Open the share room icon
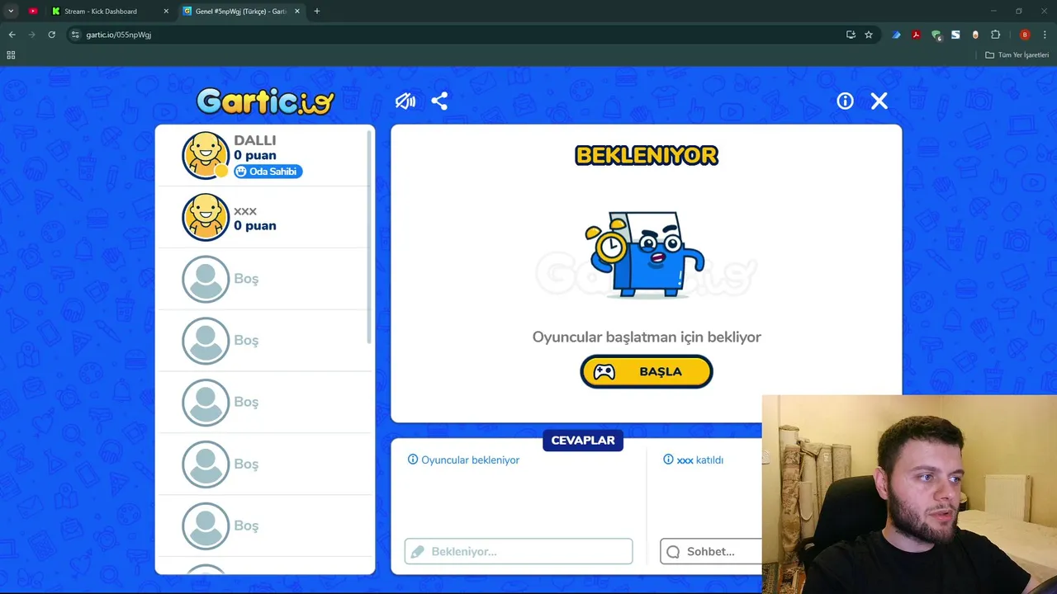Screen dimensions: 1057x594 pos(439,101)
